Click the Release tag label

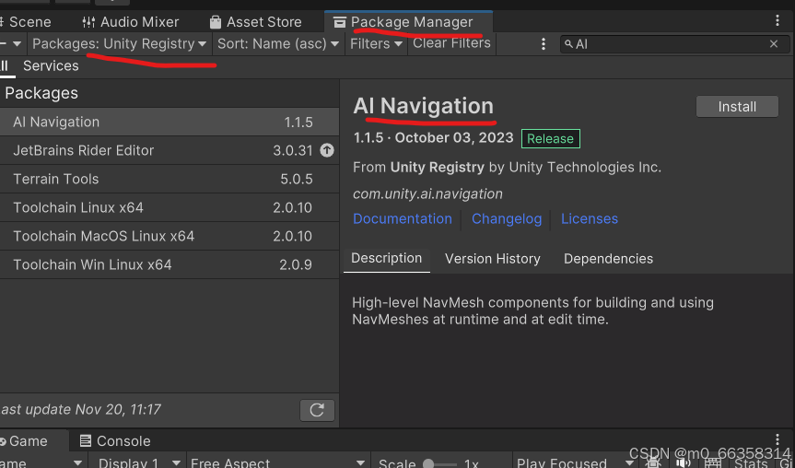tap(550, 138)
